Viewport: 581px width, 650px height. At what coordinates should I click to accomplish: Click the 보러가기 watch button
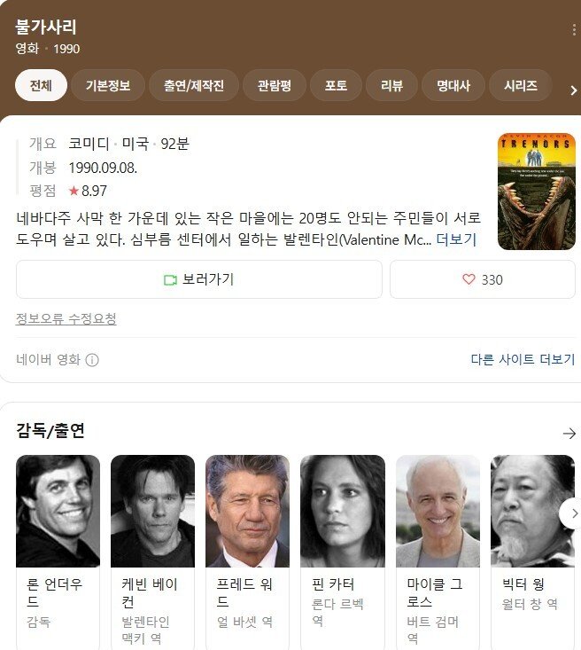pyautogui.click(x=199, y=279)
